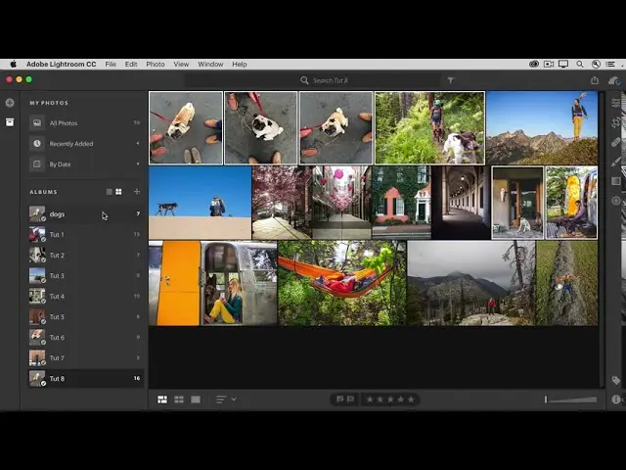This screenshot has height=470, width=626.
Task: Select the Healing Brush tool
Action: click(616, 142)
